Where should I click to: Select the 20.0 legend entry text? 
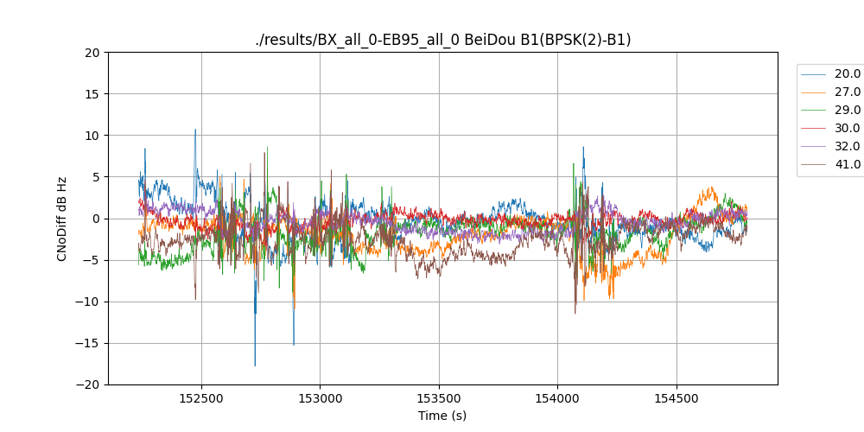click(847, 73)
